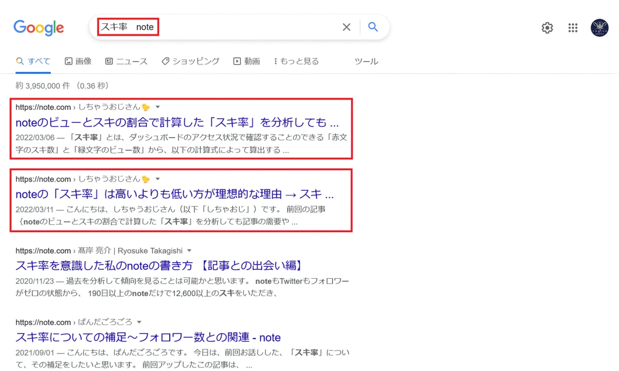This screenshot has height=371, width=619.
Task: Open result titled noteのビューとスキの割合で計算した
Action: click(177, 123)
